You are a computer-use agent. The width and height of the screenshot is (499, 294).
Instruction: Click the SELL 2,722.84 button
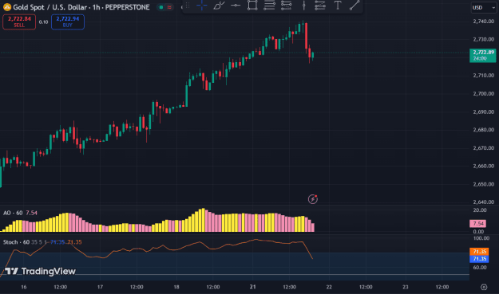point(19,22)
